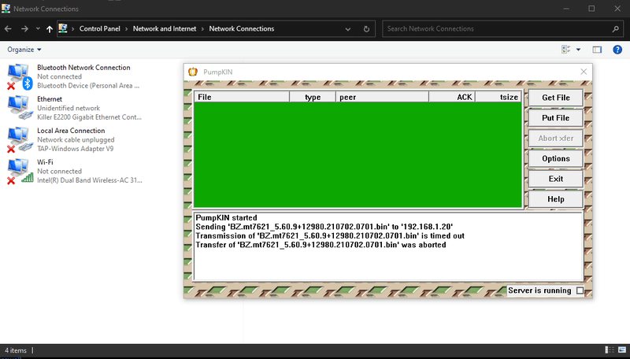Select the File column header
This screenshot has height=359, width=630.
tap(242, 97)
